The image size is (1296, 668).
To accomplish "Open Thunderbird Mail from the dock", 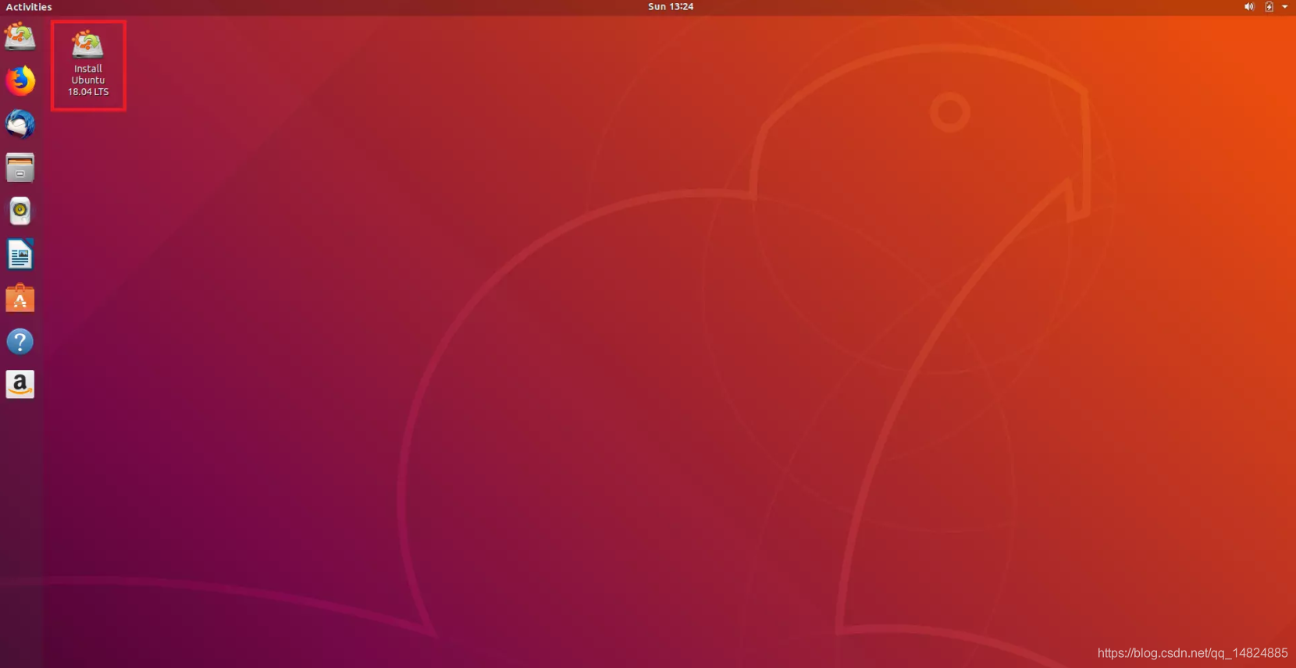I will coord(20,124).
